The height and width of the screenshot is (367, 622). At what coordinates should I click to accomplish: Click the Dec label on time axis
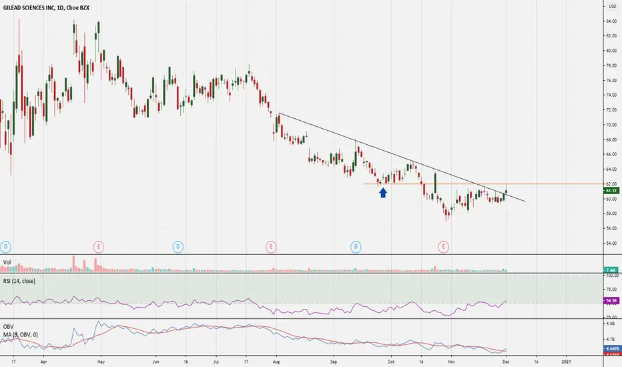pyautogui.click(x=506, y=362)
